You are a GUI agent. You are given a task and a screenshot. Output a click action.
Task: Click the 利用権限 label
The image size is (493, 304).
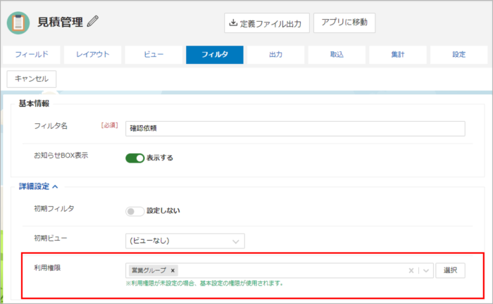click(47, 268)
